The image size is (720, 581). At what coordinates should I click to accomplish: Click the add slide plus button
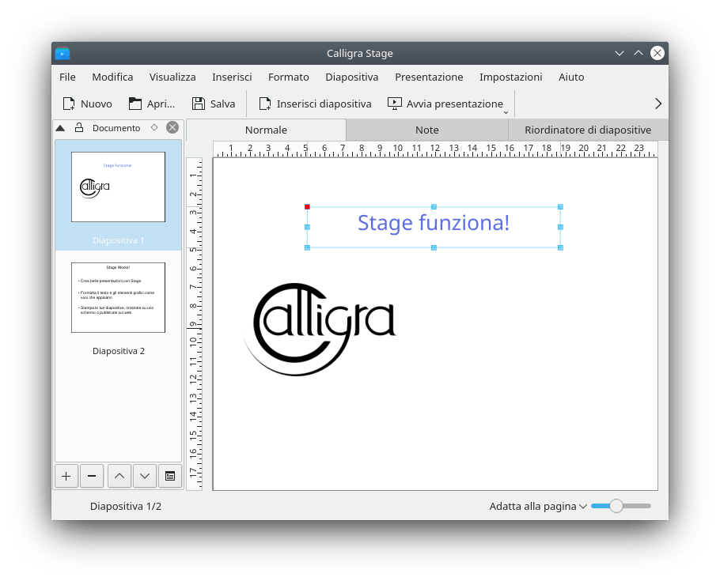66,476
